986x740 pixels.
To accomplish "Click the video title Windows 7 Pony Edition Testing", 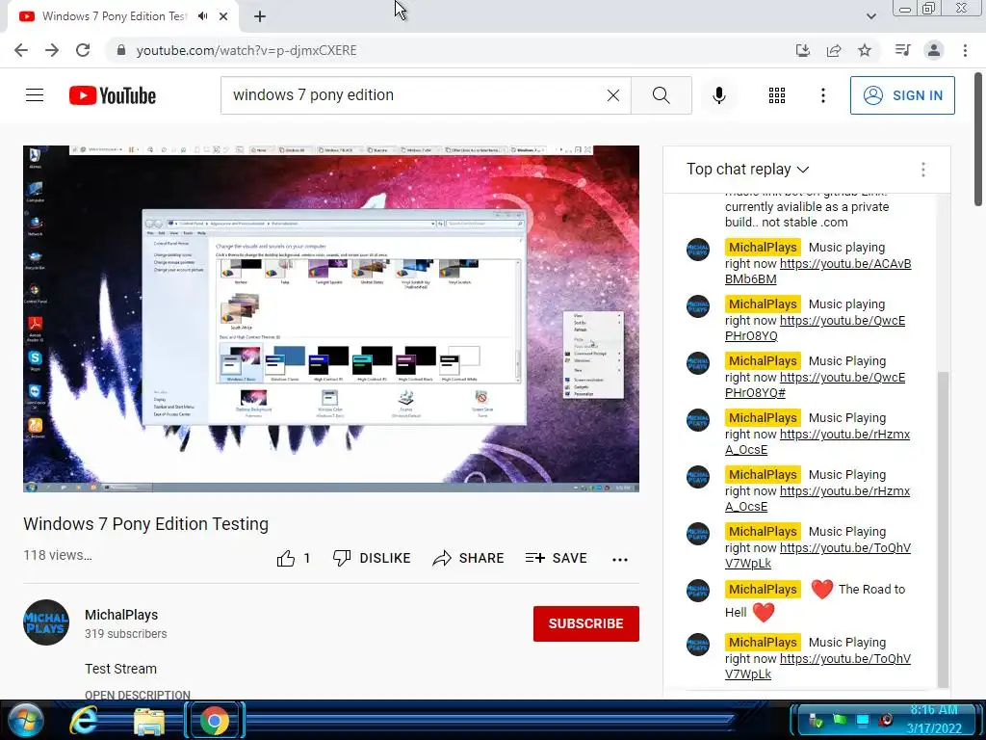I will pos(146,523).
